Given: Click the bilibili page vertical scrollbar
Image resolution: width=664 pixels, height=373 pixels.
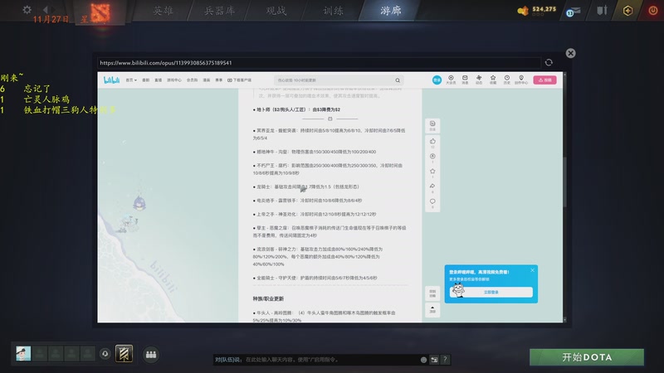Looking at the screenshot, I should tap(564, 182).
